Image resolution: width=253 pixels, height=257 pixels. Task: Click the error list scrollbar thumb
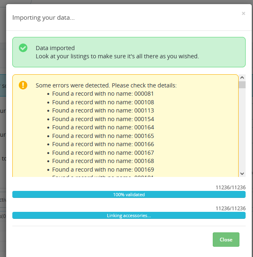tap(242, 85)
